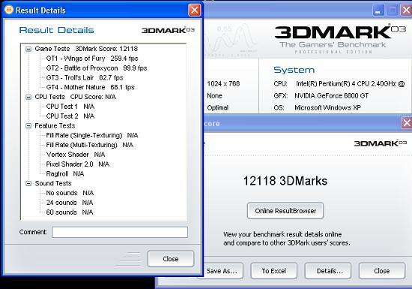This screenshot has height=289, width=412.
Task: Click the 3DMark03 logo in Result Details
Action: point(168,30)
